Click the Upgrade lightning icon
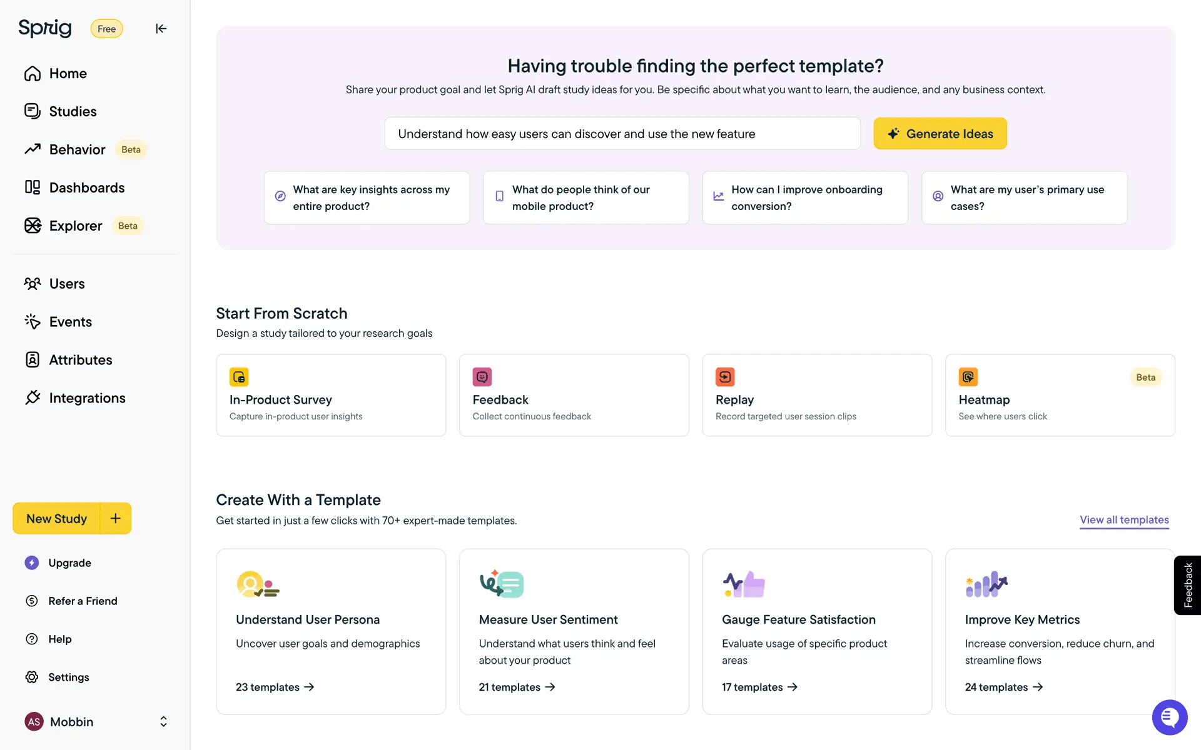The image size is (1201, 750). coord(32,562)
